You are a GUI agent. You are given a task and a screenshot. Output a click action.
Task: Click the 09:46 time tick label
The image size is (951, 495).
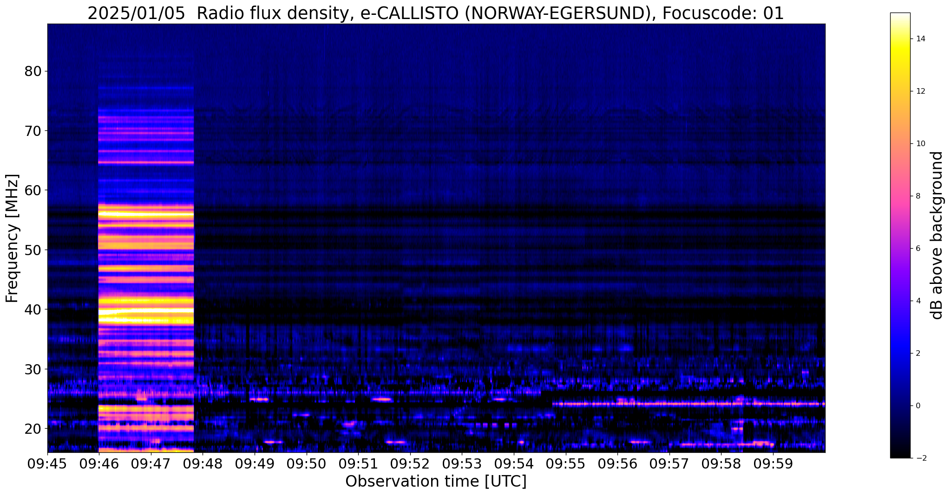[x=99, y=464]
